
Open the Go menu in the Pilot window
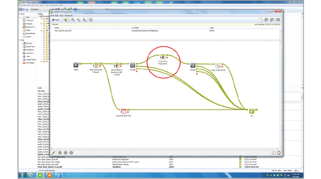pyautogui.click(x=33, y=5)
